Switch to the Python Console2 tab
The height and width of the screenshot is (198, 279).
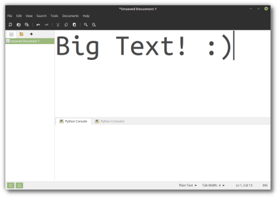point(110,121)
